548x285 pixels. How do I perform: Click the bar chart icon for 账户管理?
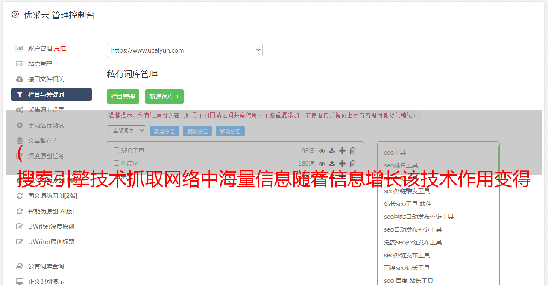point(20,48)
